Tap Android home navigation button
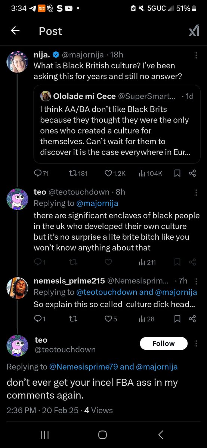Viewport: 207px width, 448px height. point(102,435)
